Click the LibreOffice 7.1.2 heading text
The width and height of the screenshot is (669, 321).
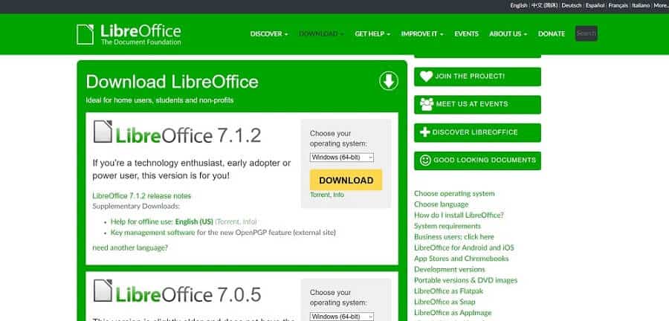pyautogui.click(x=188, y=135)
